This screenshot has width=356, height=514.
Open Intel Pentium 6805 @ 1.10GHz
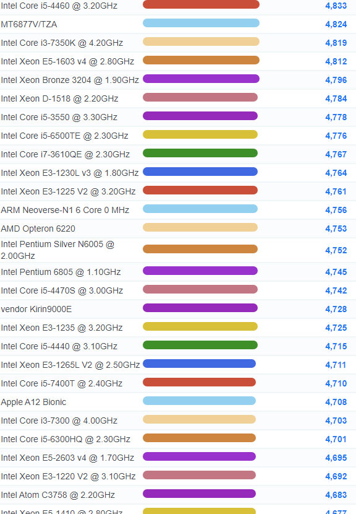pyautogui.click(x=61, y=272)
